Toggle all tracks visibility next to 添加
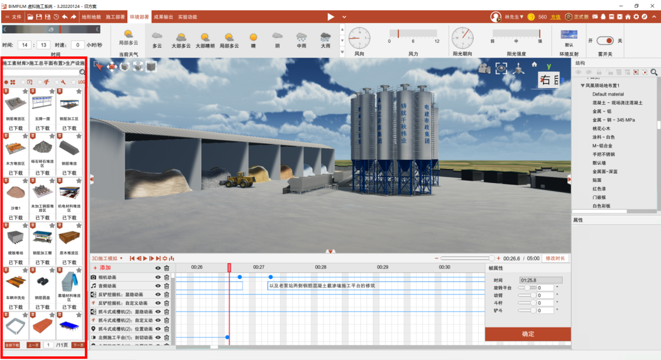Image resolution: width=661 pixels, height=360 pixels. (158, 268)
